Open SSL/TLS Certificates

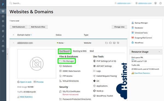(x=70, y=91)
